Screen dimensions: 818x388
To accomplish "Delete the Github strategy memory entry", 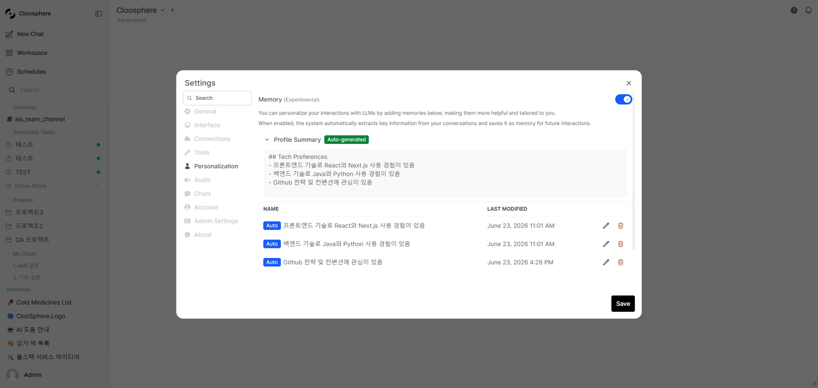I will (x=620, y=262).
